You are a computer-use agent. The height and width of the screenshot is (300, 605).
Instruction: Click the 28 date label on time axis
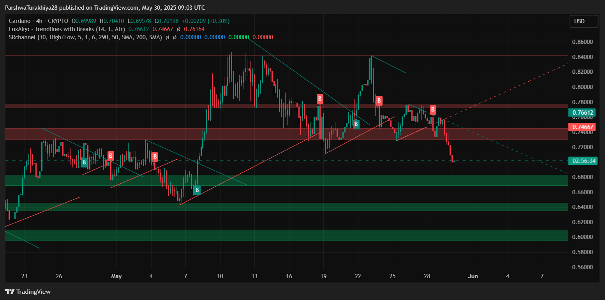click(427, 276)
